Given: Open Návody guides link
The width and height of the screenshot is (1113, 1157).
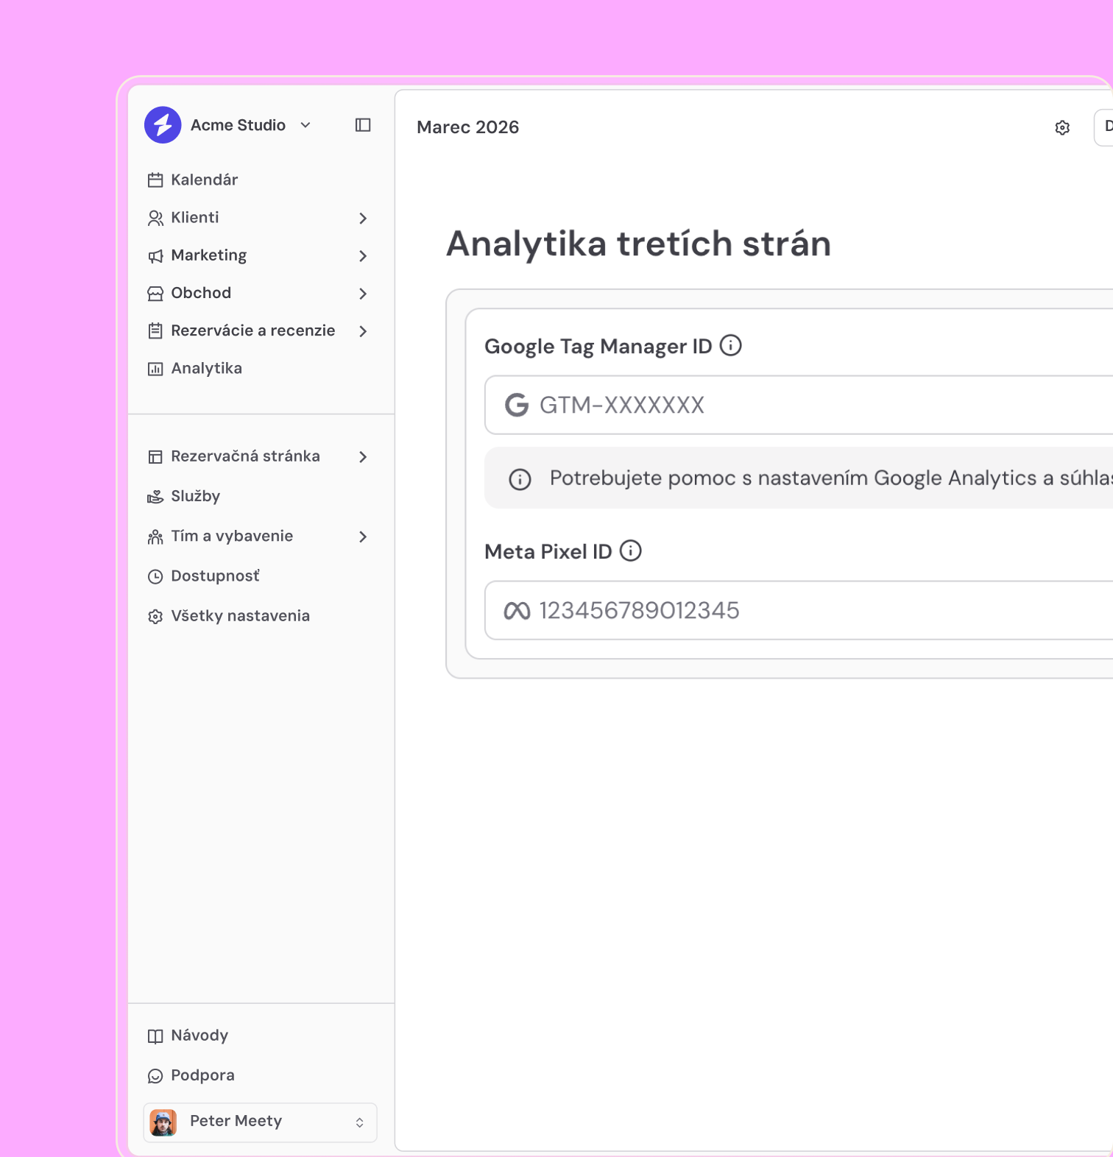Looking at the screenshot, I should 199,1035.
